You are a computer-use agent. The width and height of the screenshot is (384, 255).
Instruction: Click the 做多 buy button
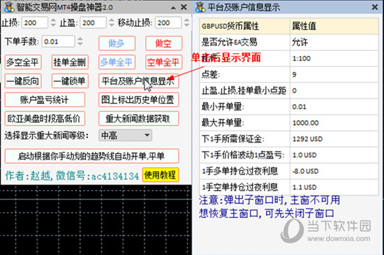point(117,43)
